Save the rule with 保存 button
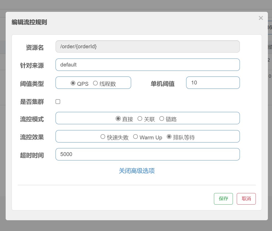This screenshot has width=272, height=231. [x=223, y=199]
